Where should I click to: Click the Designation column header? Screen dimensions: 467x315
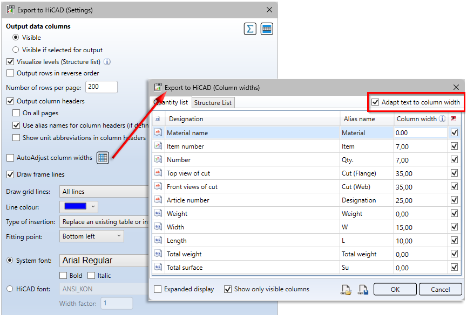coord(253,119)
